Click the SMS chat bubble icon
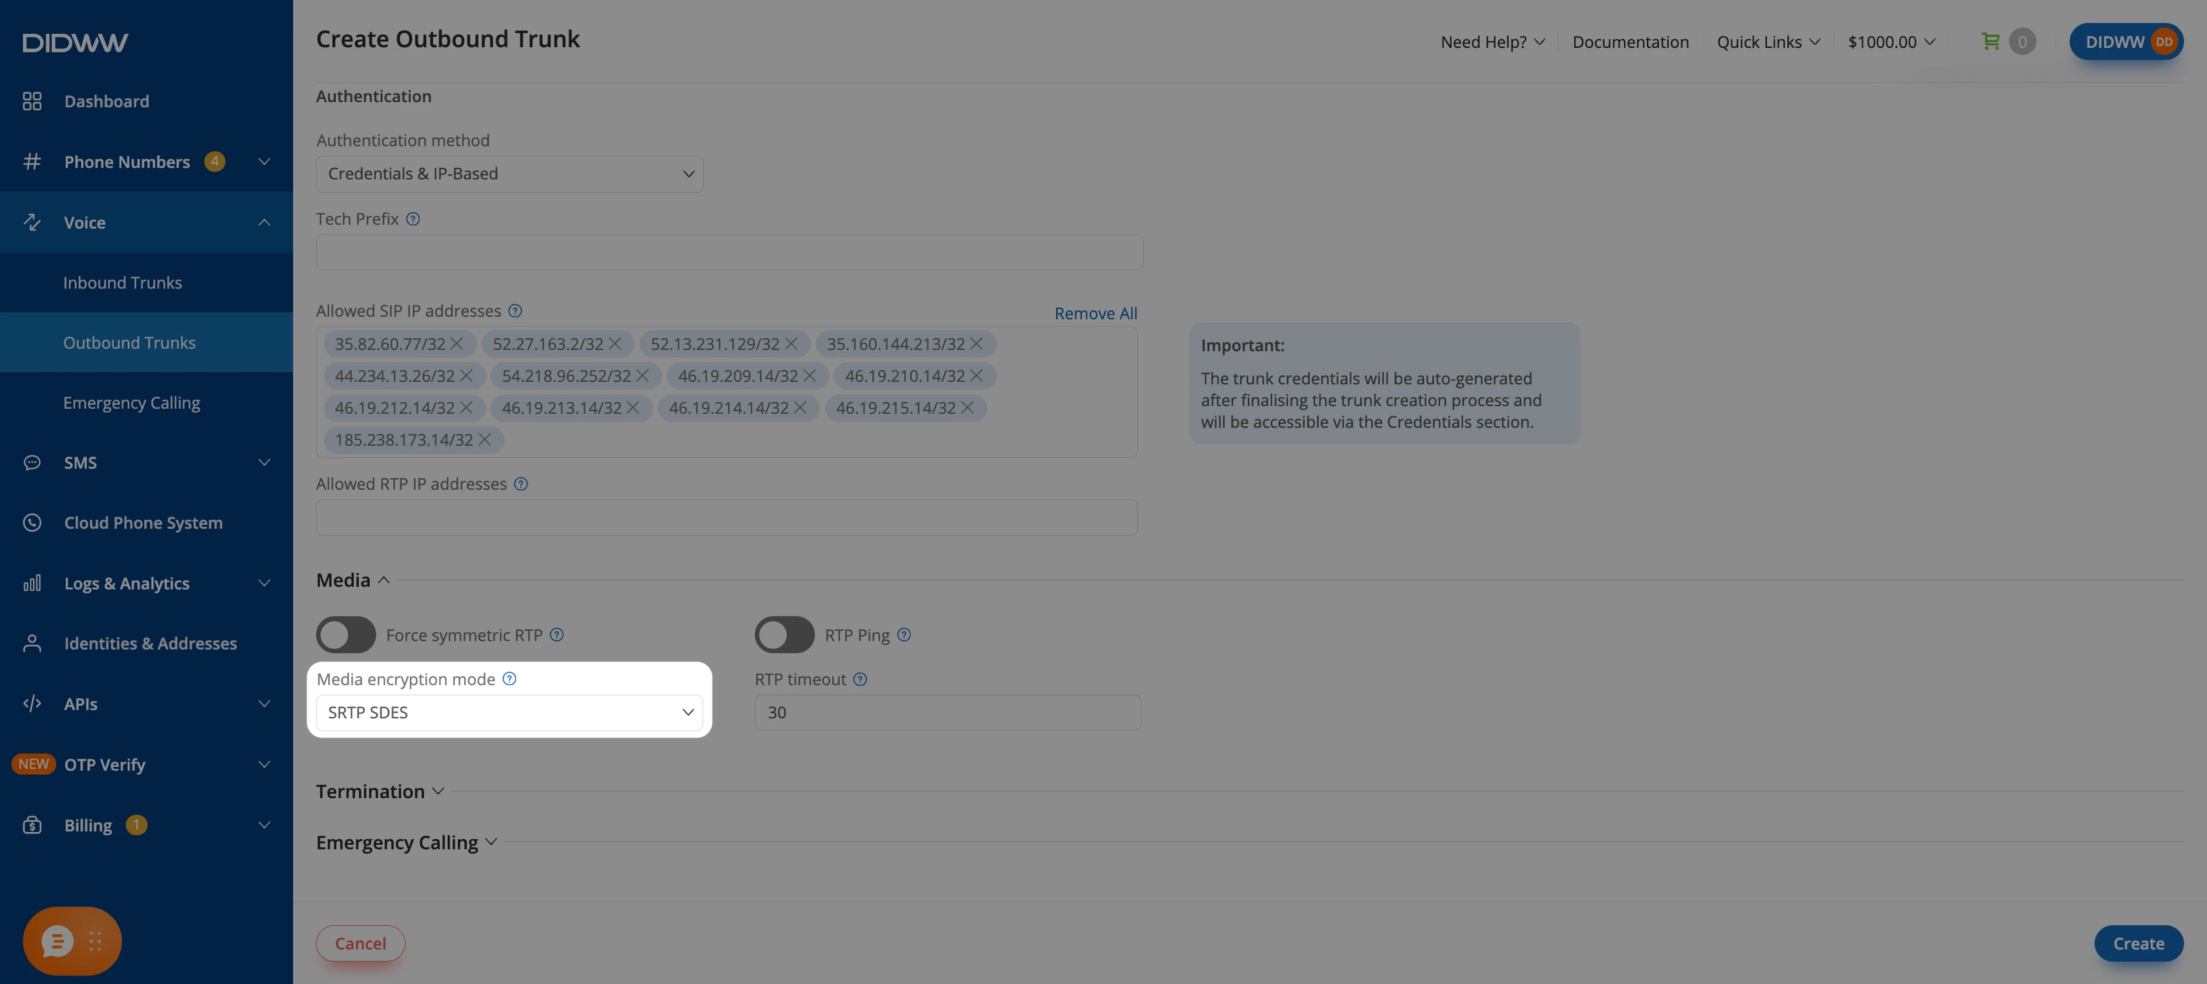The height and width of the screenshot is (984, 2207). (32, 463)
